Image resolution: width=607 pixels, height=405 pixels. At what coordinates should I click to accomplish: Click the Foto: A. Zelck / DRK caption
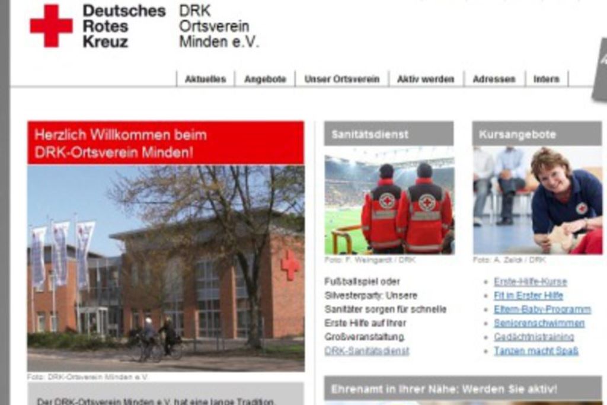pos(509,260)
